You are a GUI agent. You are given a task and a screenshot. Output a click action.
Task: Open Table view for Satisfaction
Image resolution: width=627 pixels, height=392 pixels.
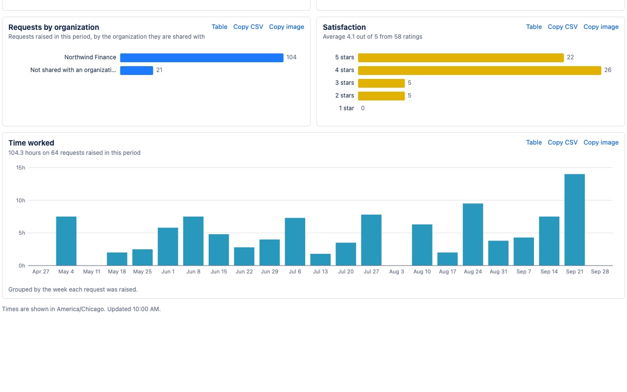pos(534,27)
